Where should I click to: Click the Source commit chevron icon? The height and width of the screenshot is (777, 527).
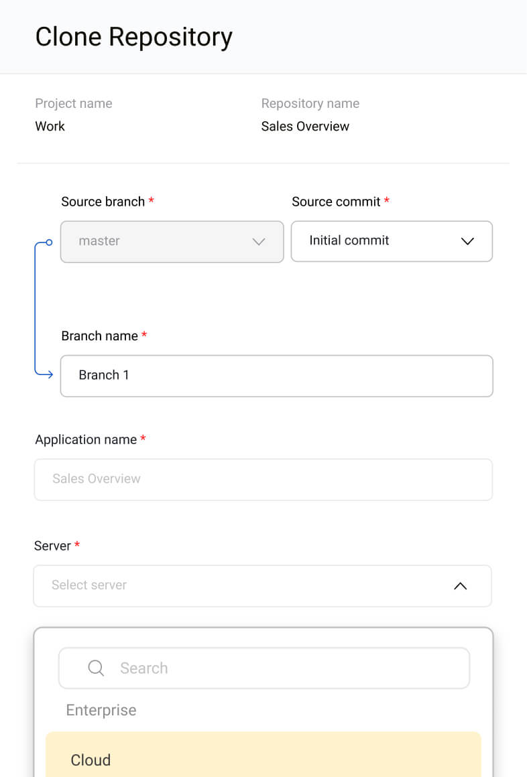point(467,241)
